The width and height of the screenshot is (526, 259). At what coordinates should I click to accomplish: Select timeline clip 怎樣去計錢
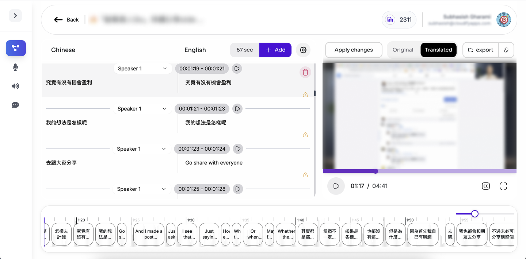pos(61,234)
